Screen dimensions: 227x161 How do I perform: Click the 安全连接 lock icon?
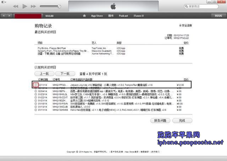[x=180, y=25]
